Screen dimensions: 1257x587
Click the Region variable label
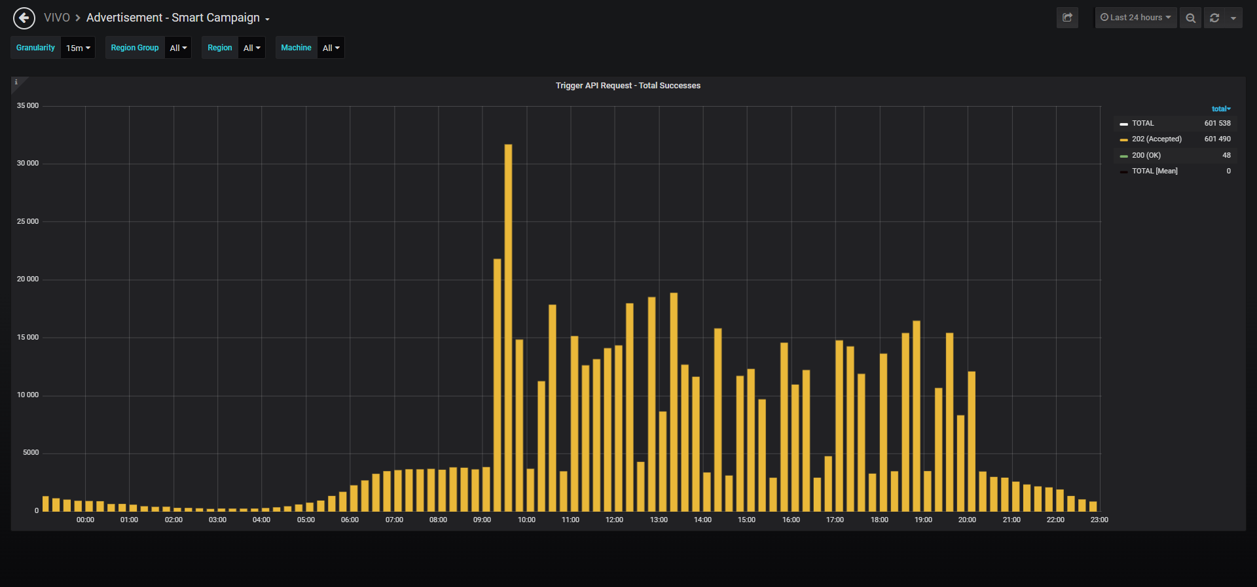(x=220, y=48)
